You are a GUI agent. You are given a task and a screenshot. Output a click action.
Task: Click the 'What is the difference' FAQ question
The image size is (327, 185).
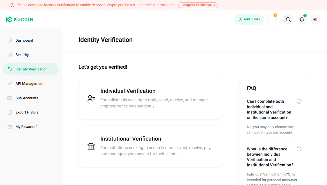270,157
